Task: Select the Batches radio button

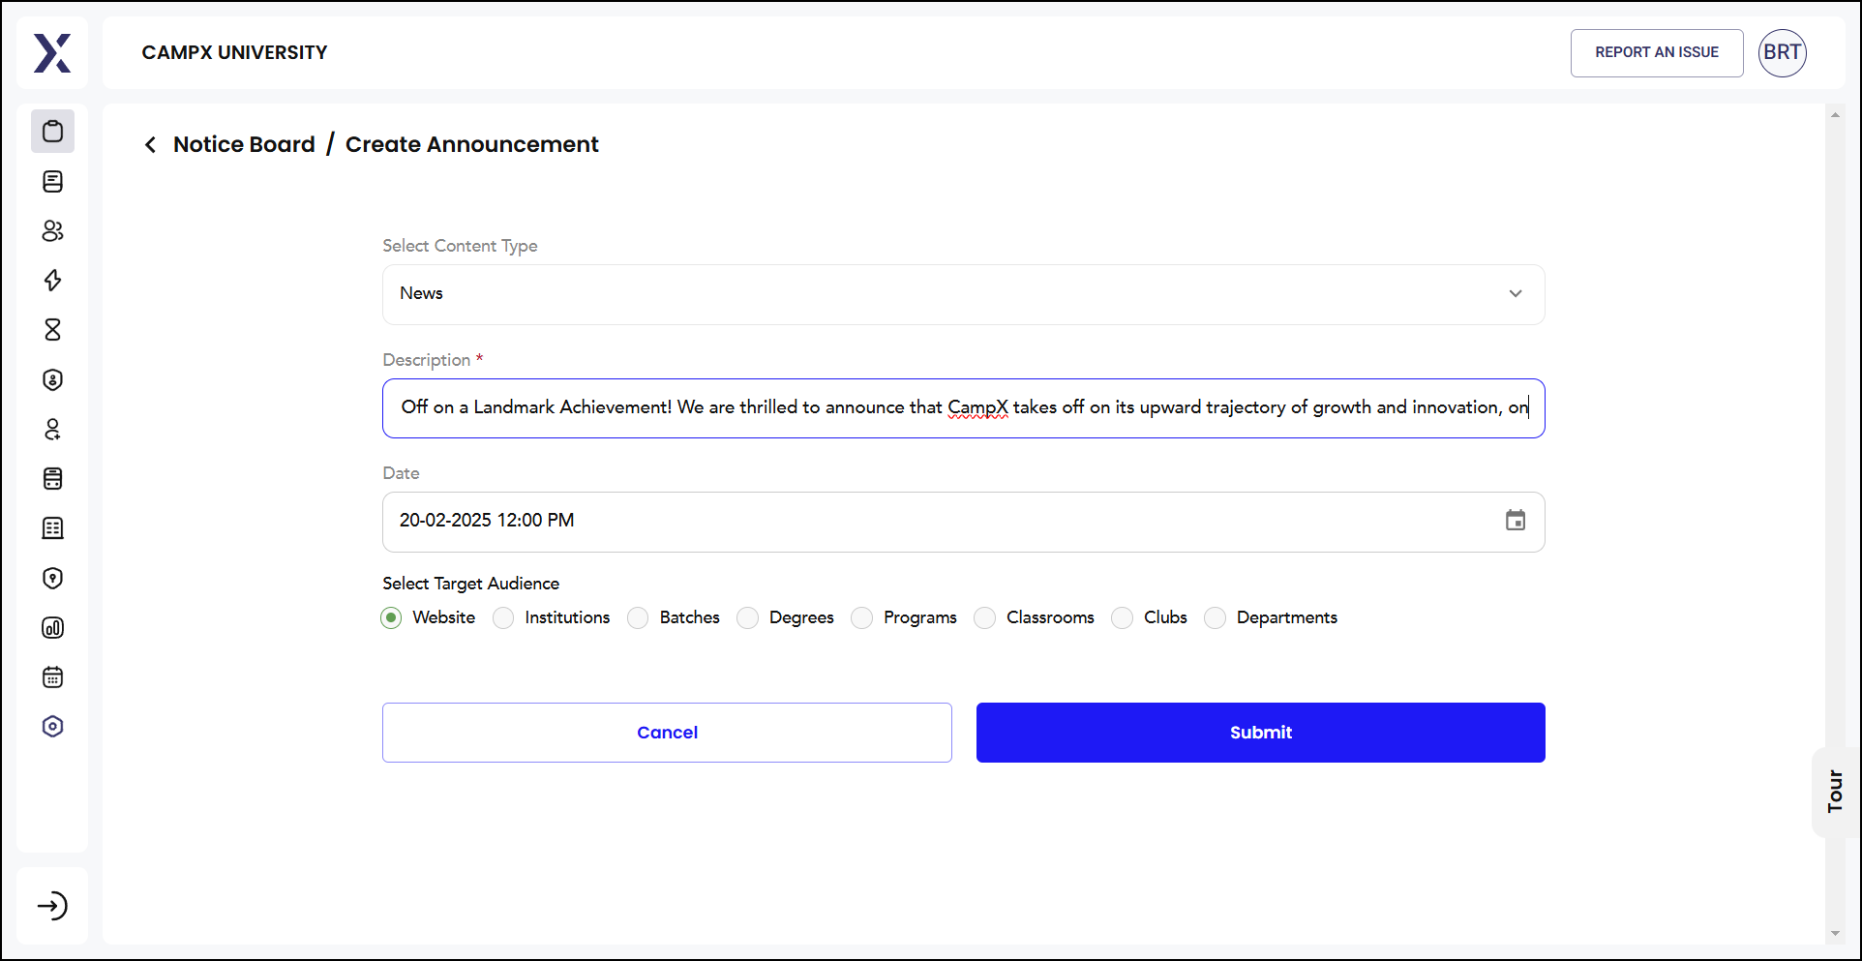Action: coord(638,617)
